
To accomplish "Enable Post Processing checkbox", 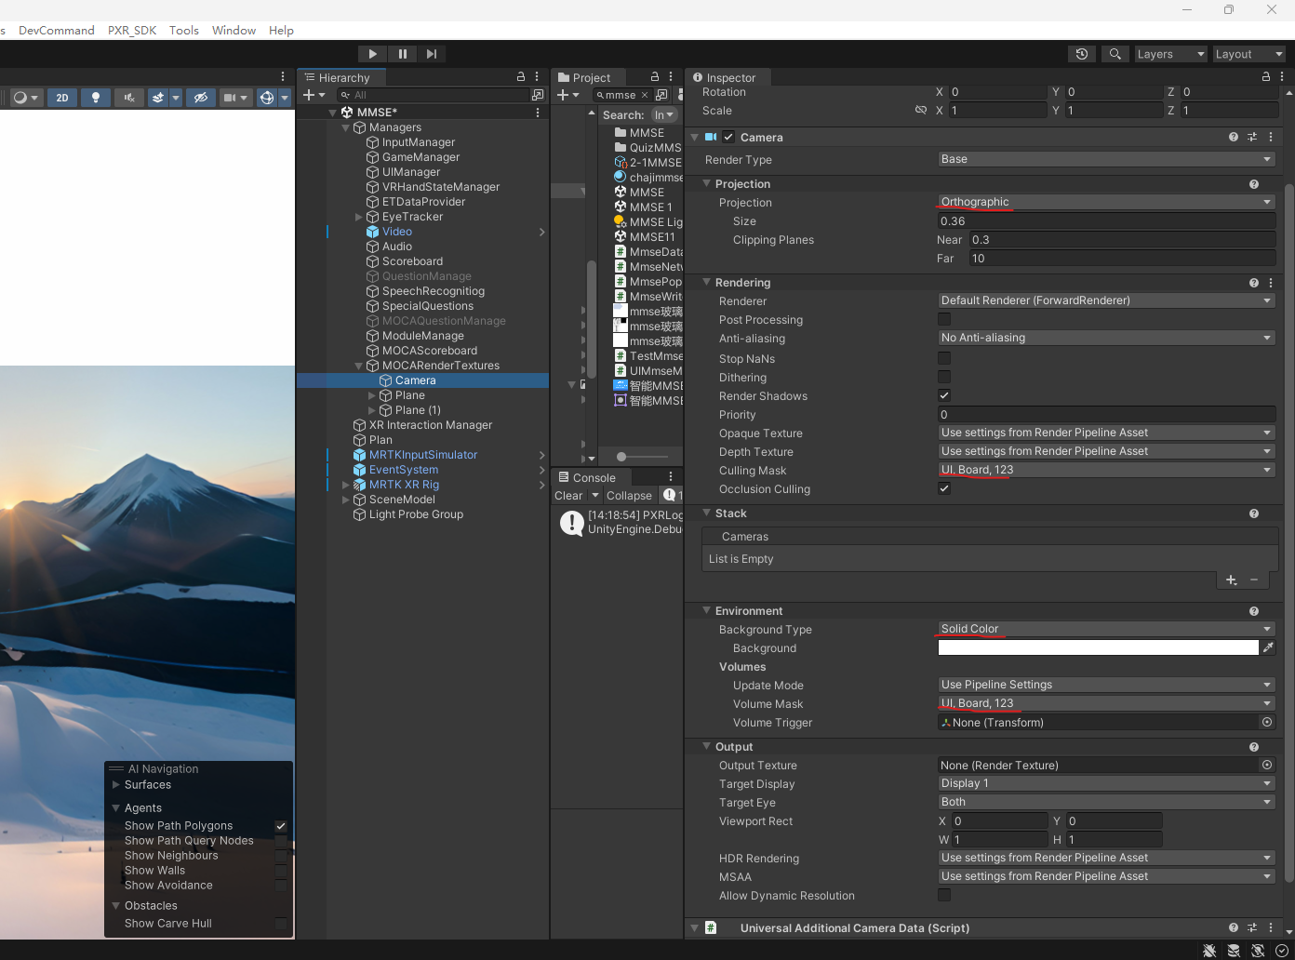I will [x=944, y=319].
